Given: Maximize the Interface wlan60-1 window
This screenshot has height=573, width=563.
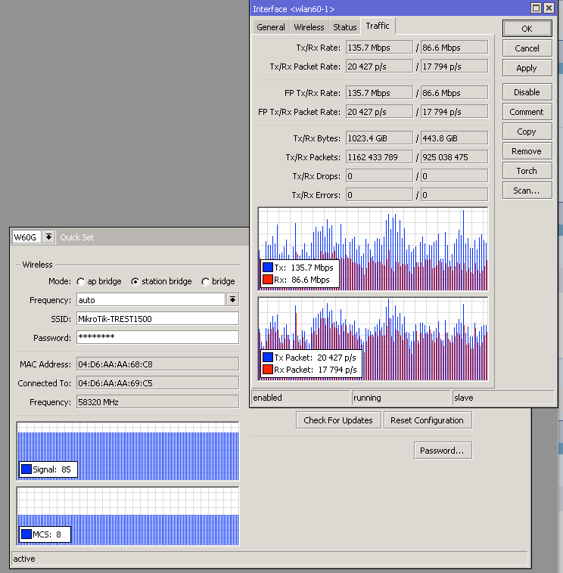Looking at the screenshot, I should tap(536, 8).
